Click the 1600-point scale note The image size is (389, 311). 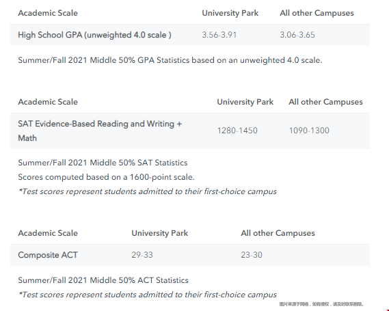[106, 177]
